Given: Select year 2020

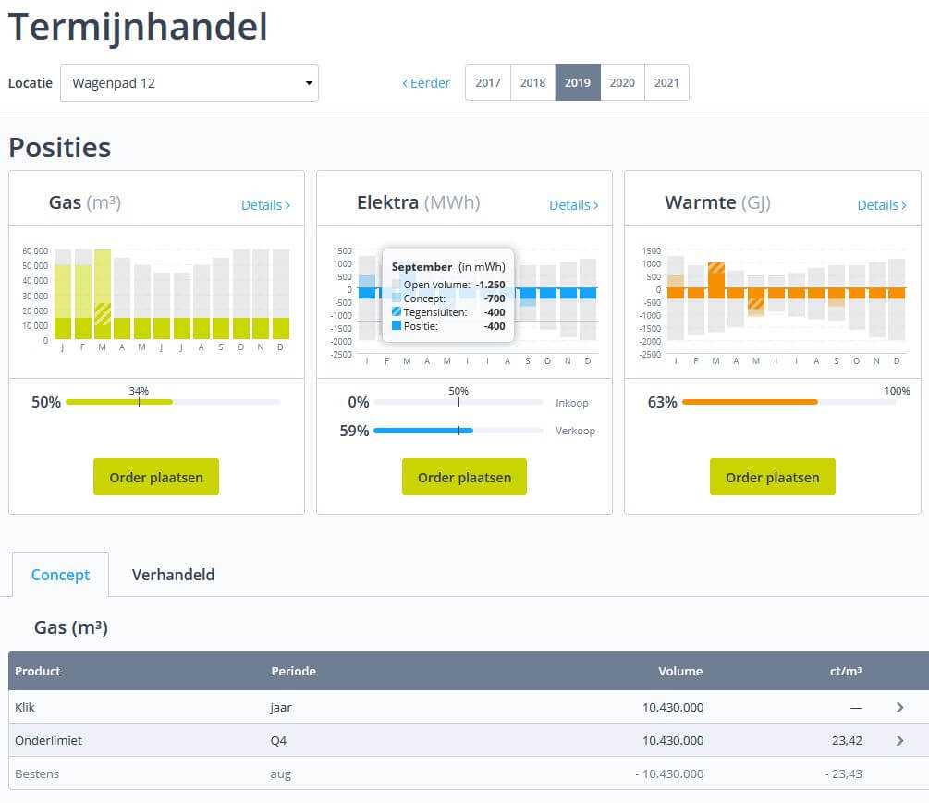Looking at the screenshot, I should 622,83.
